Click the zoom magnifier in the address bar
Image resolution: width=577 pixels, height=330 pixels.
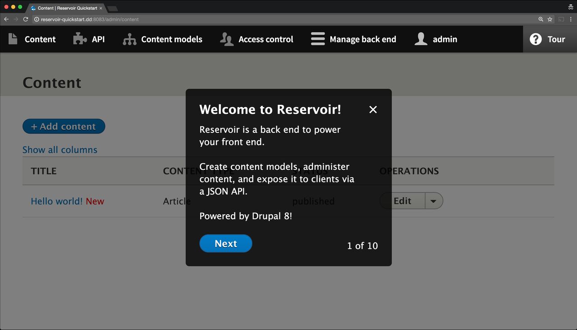click(540, 19)
